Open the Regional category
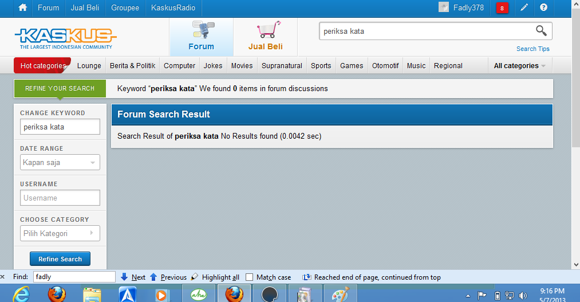Image resolution: width=580 pixels, height=302 pixels. click(x=448, y=65)
